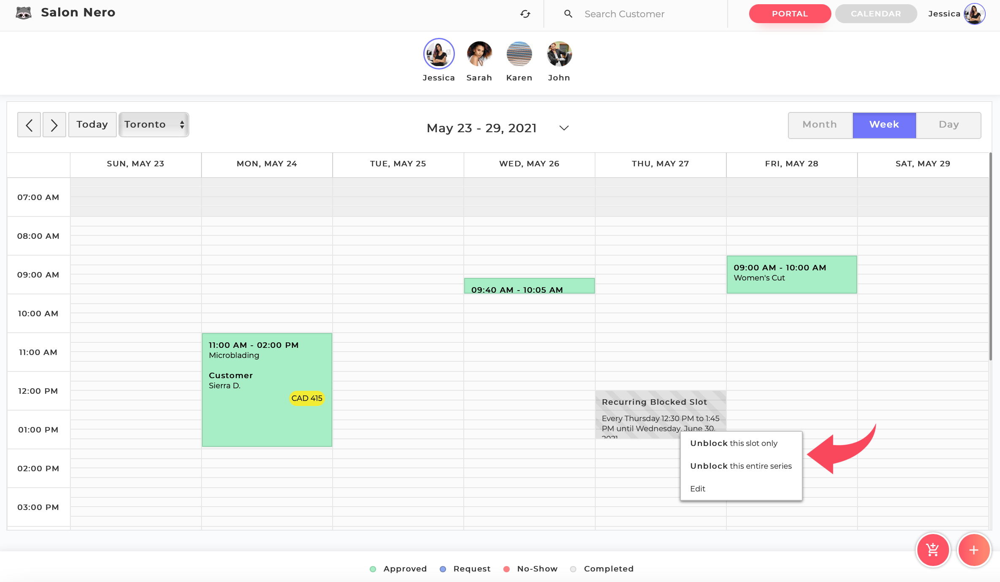Click the Salon Nero raccoon logo
Viewport: 1000px width, 582px height.
pyautogui.click(x=24, y=13)
